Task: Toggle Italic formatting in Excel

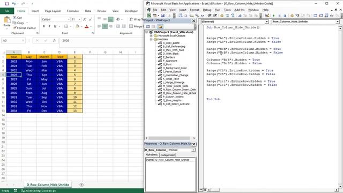Action: pyautogui.click(x=49, y=26)
